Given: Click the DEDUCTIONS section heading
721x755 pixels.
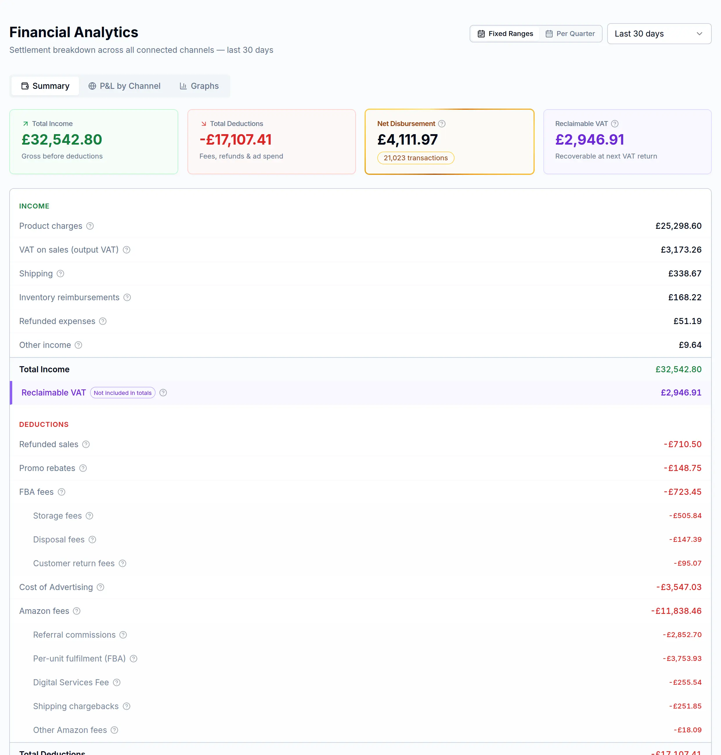Looking at the screenshot, I should (44, 425).
